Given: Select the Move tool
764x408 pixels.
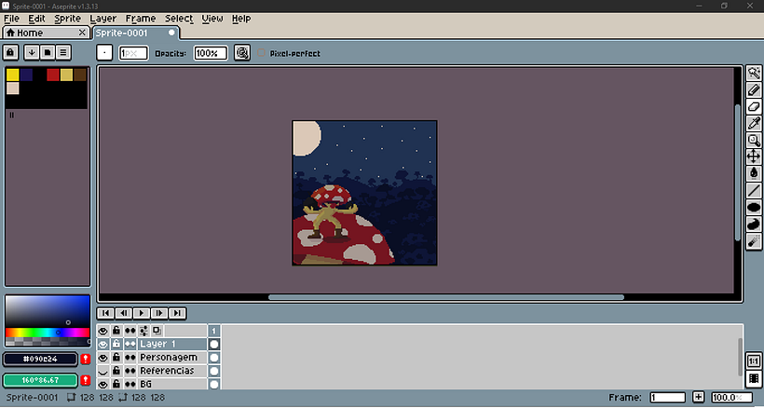Looking at the screenshot, I should click(x=754, y=156).
